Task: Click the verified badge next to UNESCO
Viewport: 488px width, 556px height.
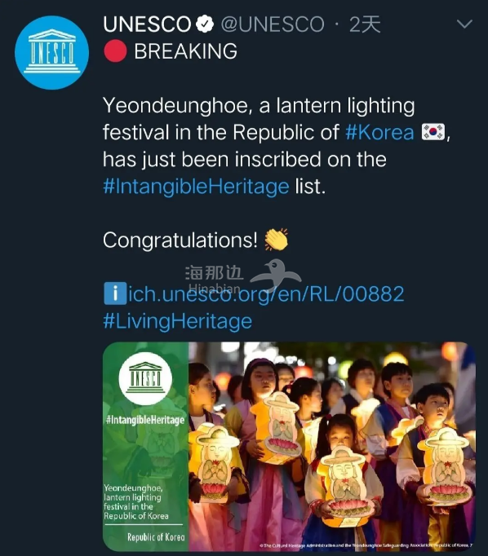Action: click(205, 24)
